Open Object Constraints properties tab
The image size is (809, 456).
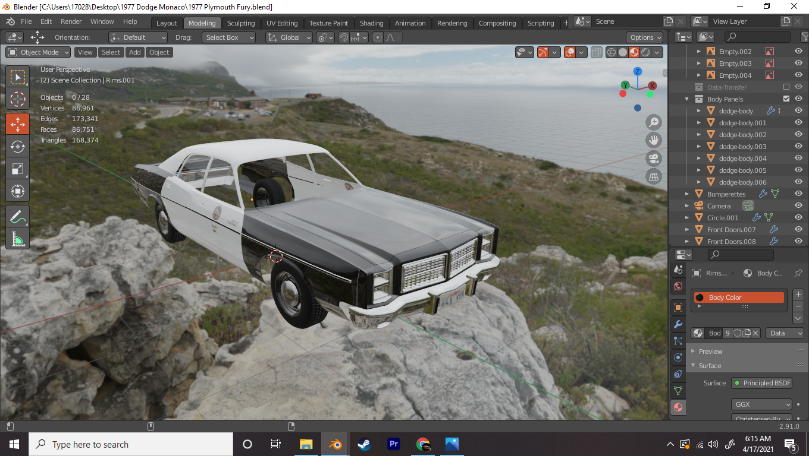pyautogui.click(x=678, y=374)
